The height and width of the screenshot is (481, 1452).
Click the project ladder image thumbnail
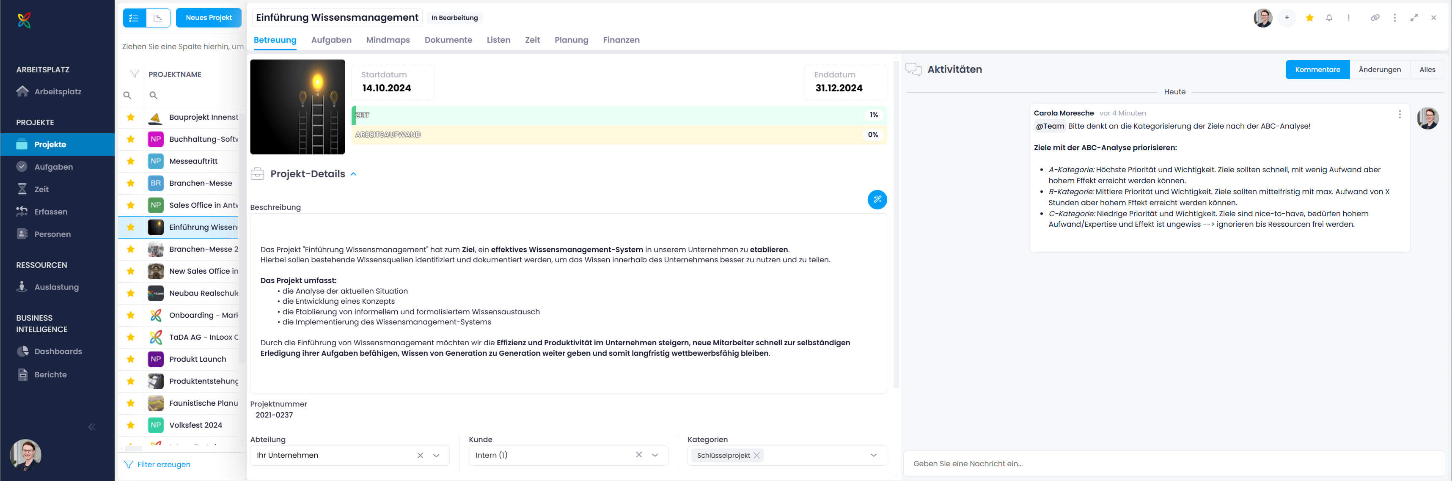point(297,107)
